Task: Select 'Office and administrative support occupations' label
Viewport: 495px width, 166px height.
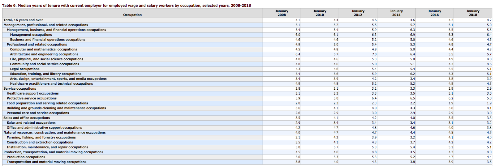Action: [45, 128]
